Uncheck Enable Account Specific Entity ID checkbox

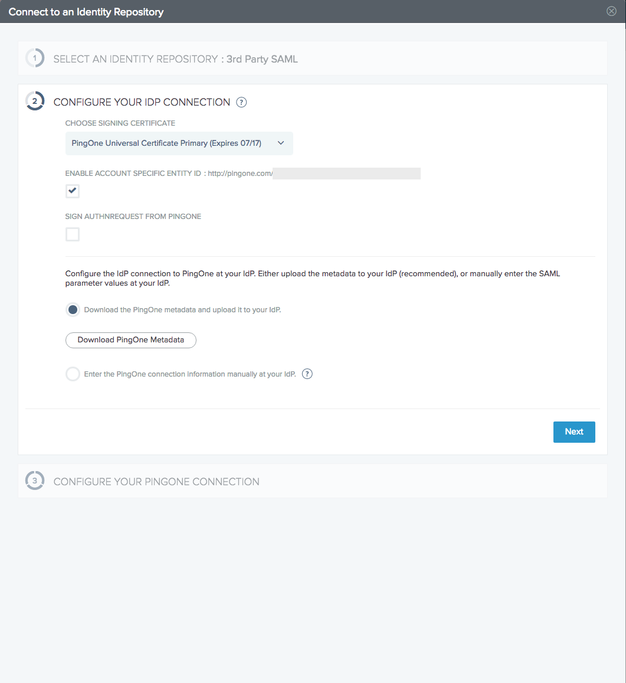pyautogui.click(x=72, y=191)
